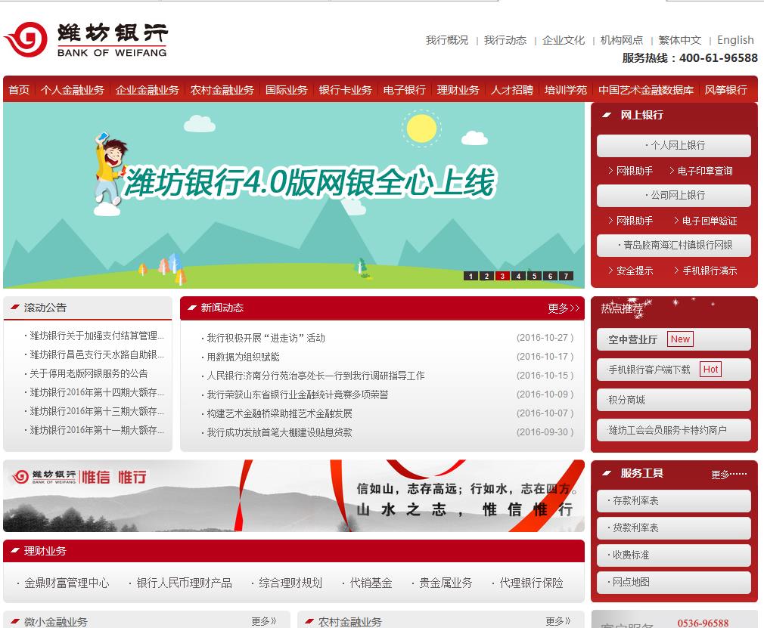The image size is (764, 628).
Task: Open 公司网上银行 button
Action: tap(674, 195)
